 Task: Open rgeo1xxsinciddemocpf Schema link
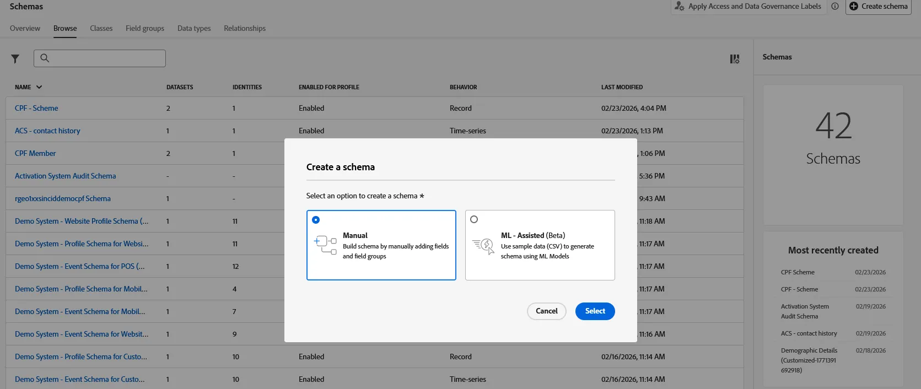click(63, 199)
